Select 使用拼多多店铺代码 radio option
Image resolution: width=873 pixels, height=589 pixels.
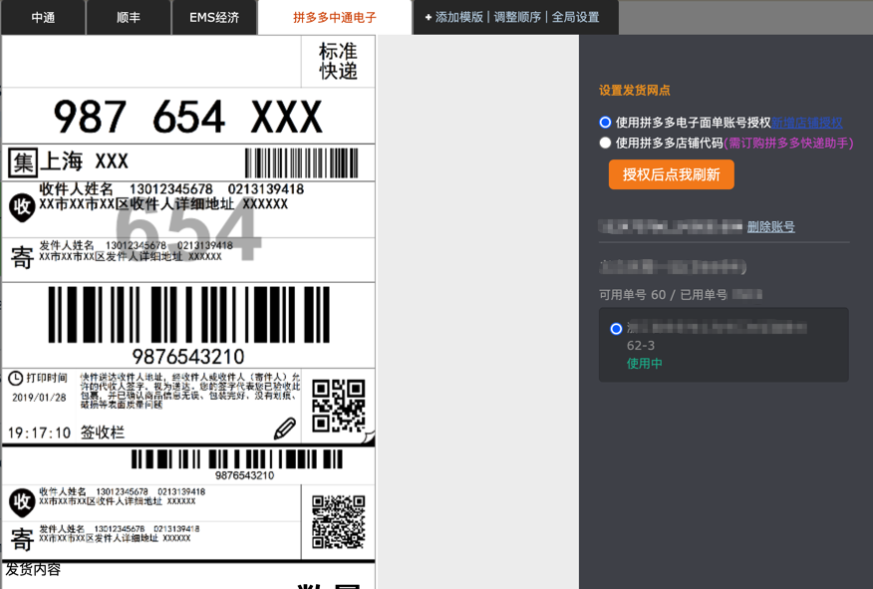[605, 143]
